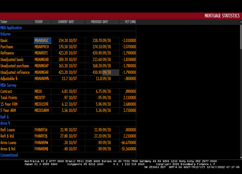Open the MB30 contract ticker
This screenshot has height=174, width=242.
pyautogui.click(x=38, y=92)
